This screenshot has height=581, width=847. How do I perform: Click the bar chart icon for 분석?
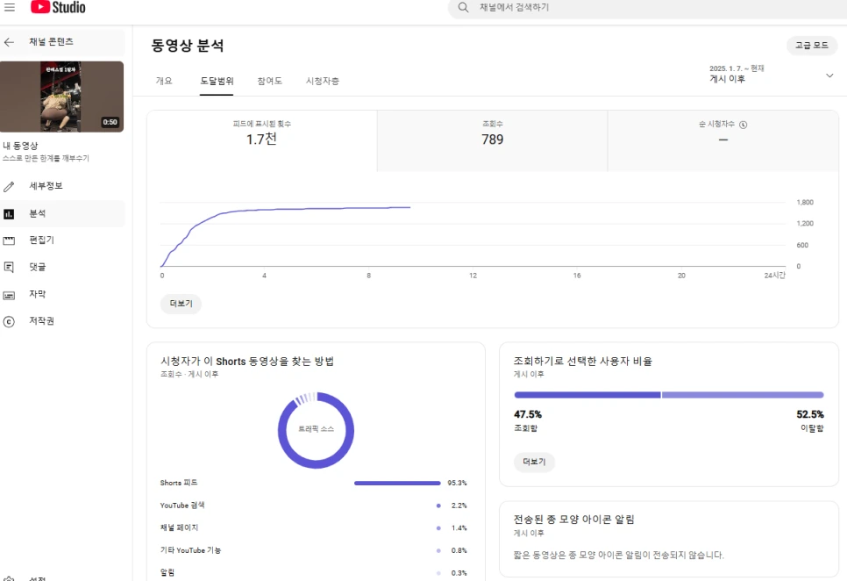[9, 214]
